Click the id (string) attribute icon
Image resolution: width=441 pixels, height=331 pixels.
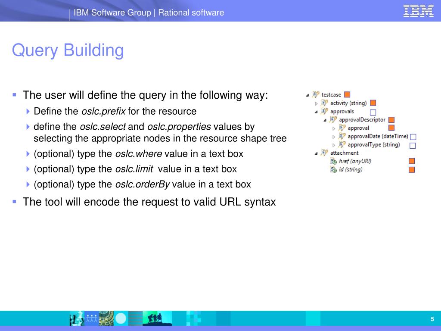[333, 169]
